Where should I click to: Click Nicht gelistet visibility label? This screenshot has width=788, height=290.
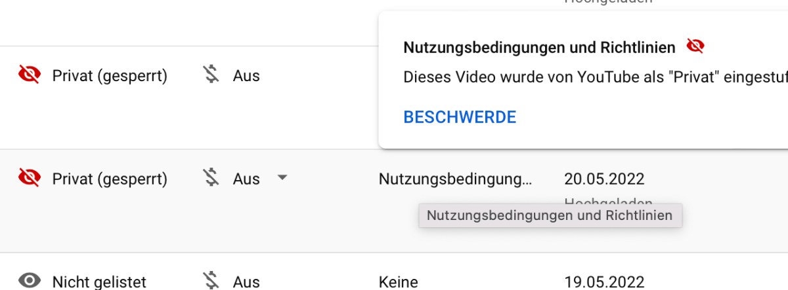[x=99, y=282]
